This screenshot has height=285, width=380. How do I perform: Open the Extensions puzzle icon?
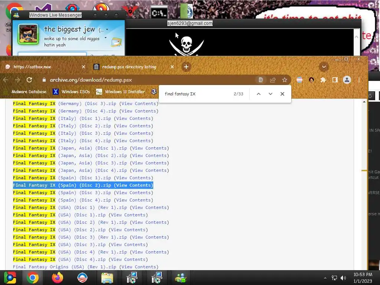[323, 80]
